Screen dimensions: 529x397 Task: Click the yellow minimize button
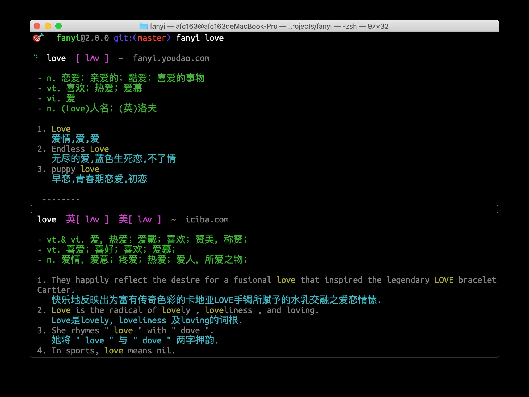point(47,26)
